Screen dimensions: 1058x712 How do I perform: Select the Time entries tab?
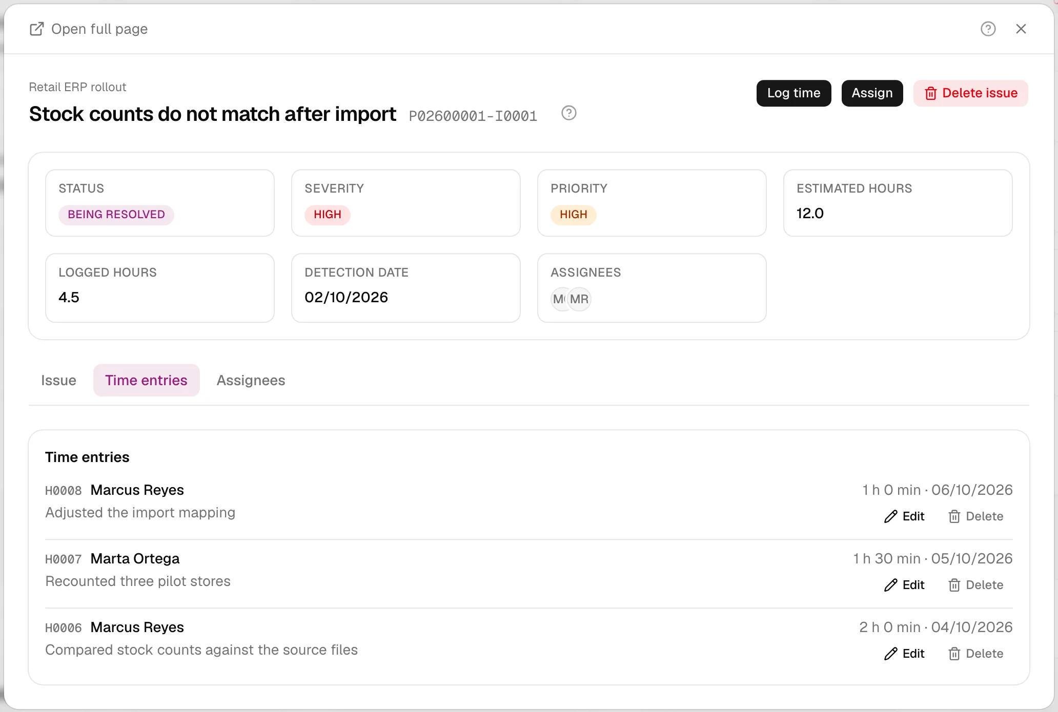point(146,380)
